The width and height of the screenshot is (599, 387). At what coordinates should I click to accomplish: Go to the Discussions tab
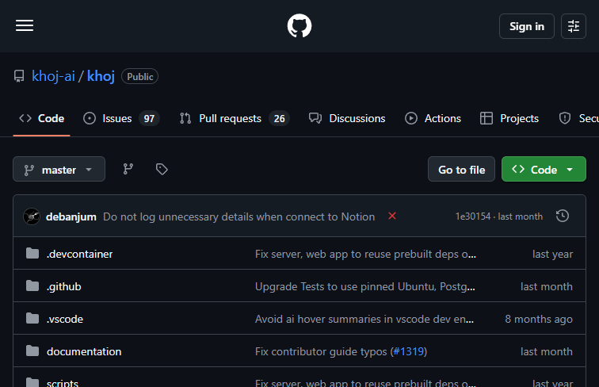click(347, 118)
